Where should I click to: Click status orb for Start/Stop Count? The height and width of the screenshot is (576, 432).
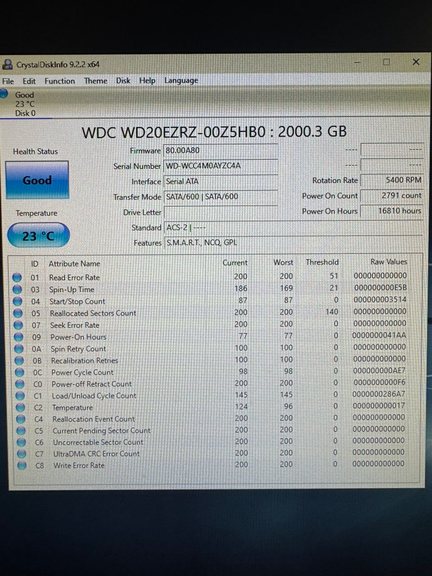tap(18, 301)
